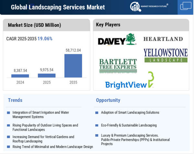The image size is (194, 154).
Task: Click the Bartlett Tree Experts logo
Action: coord(118,65)
